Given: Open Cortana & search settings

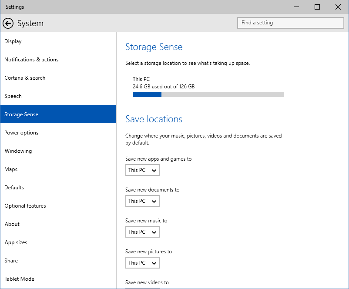Looking at the screenshot, I should coord(25,78).
